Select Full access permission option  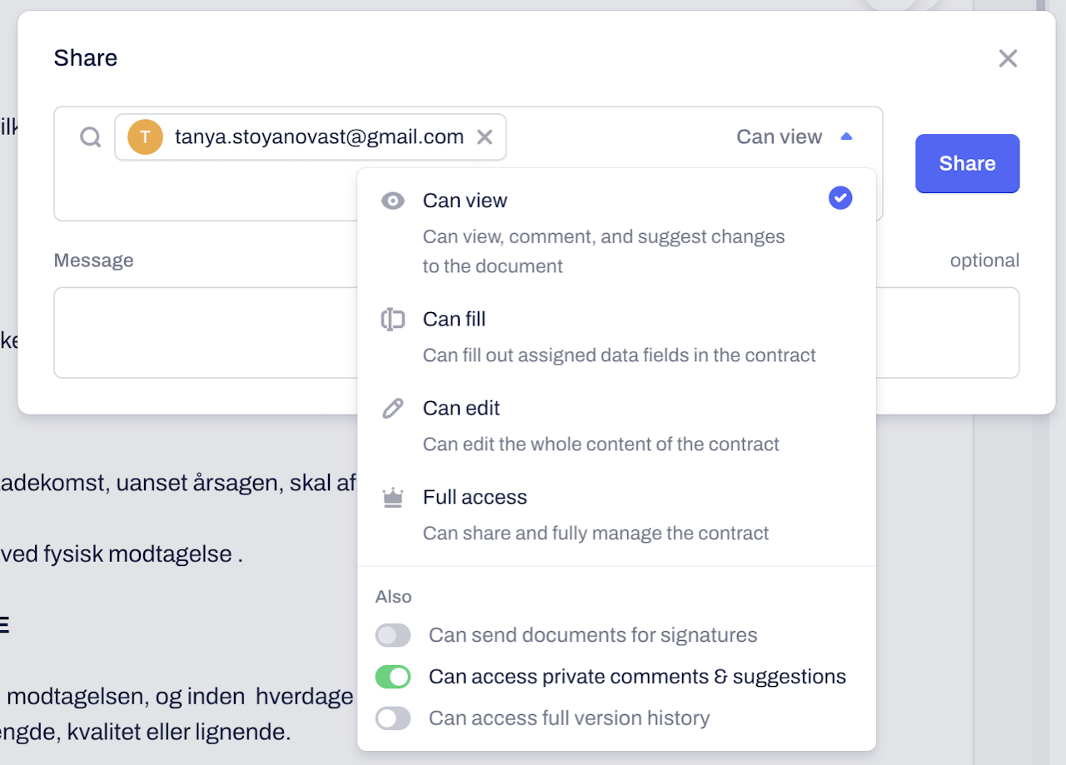616,515
